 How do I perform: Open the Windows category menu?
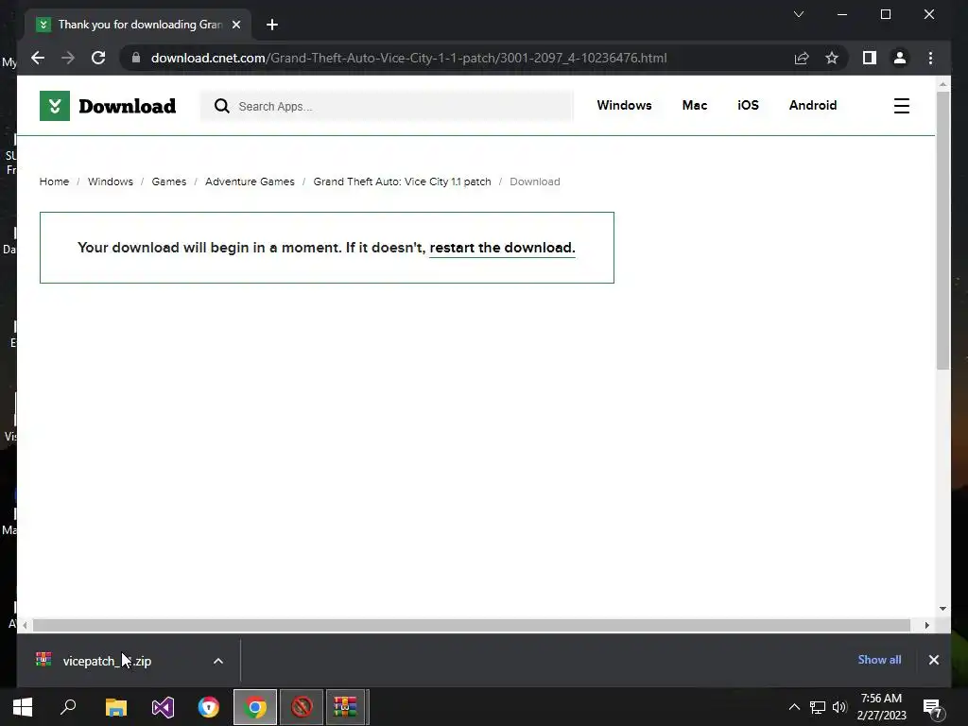coord(624,106)
